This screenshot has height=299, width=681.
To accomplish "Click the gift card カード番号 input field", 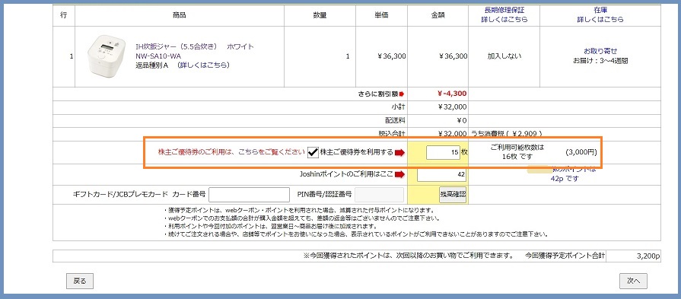I will (x=249, y=195).
